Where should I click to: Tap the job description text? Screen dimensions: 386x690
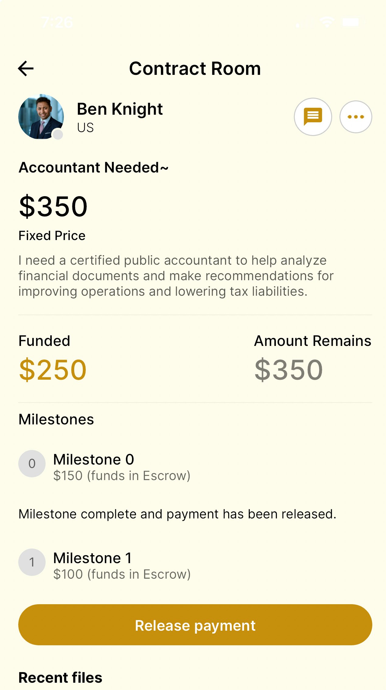(x=176, y=276)
